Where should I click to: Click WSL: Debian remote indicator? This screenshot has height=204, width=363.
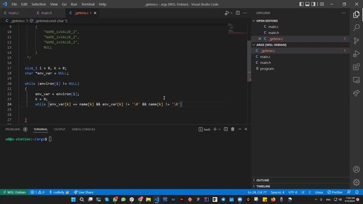tap(14, 192)
